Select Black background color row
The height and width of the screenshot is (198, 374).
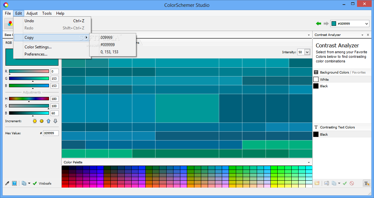click(342, 86)
